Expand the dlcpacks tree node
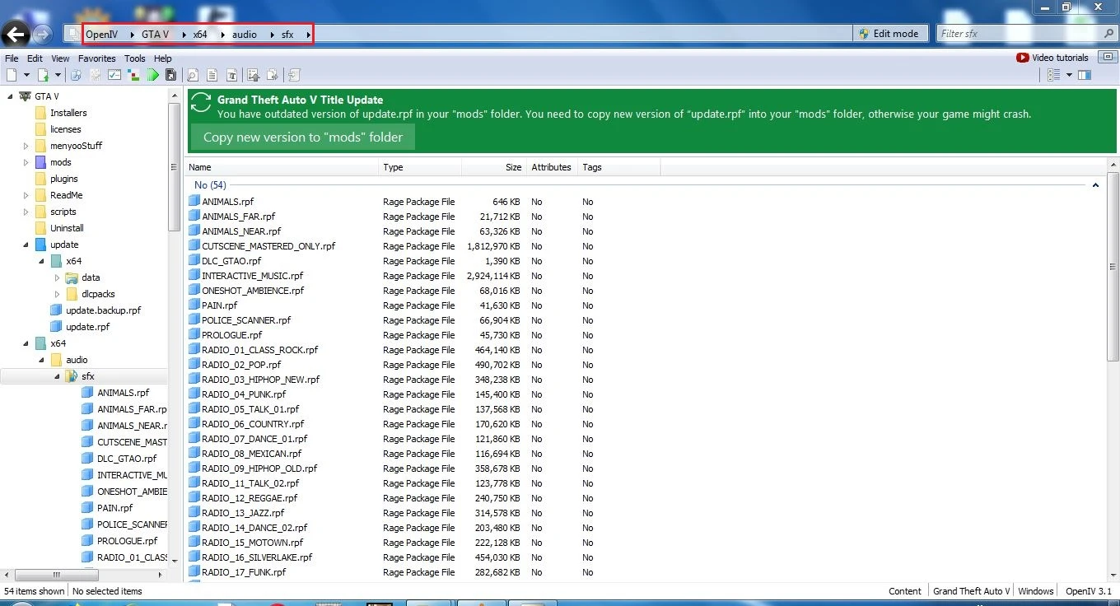Image resolution: width=1120 pixels, height=606 pixels. (57, 294)
